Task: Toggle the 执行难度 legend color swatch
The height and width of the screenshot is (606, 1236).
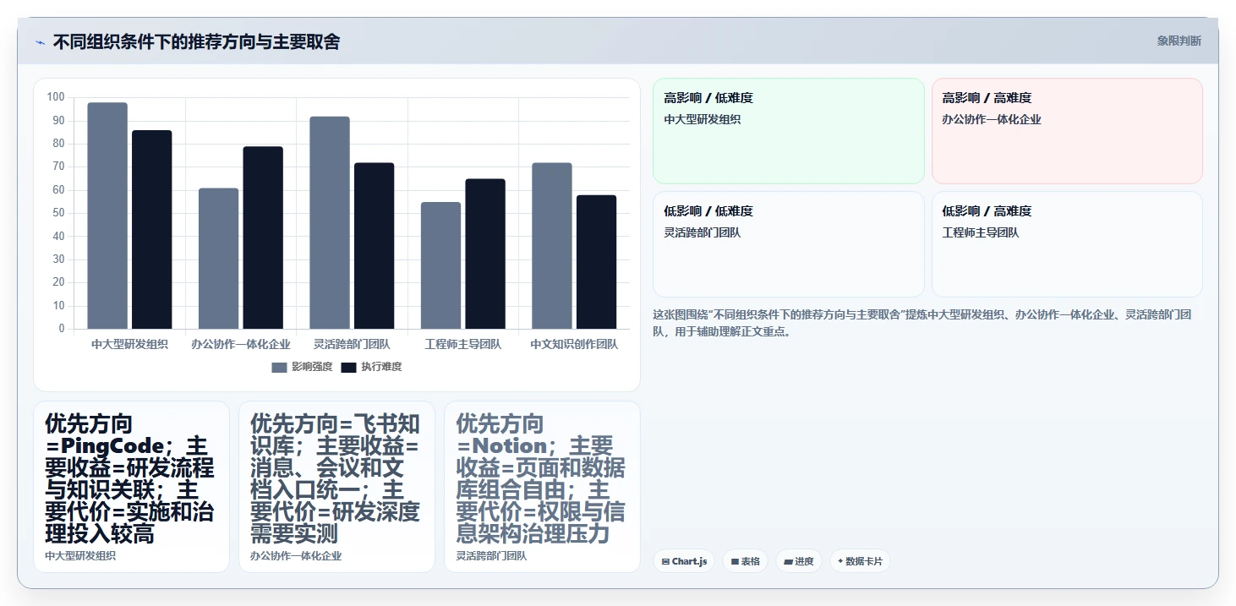Action: 348,368
